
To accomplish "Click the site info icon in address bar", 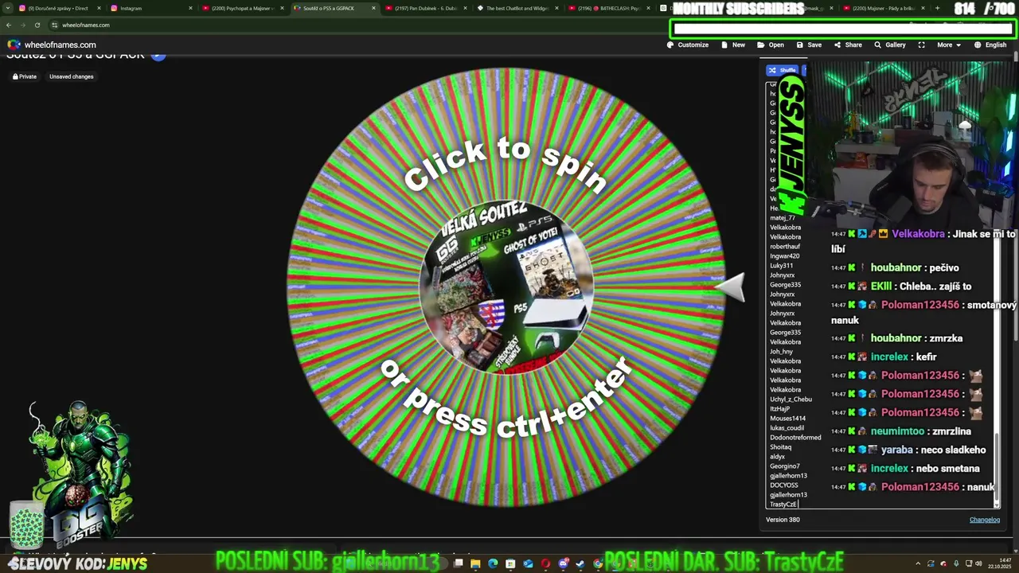I will click(x=54, y=25).
